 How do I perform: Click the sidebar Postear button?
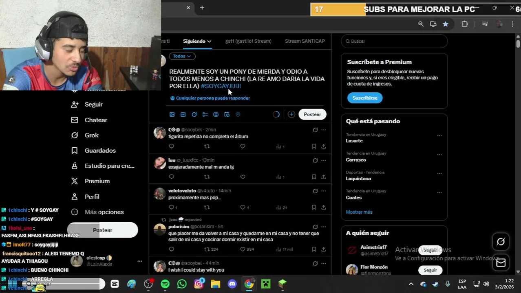click(102, 230)
